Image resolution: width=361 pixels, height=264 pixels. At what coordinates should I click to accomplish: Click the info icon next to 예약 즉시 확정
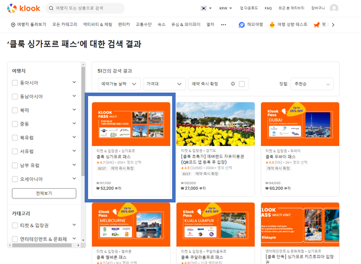click(x=233, y=84)
